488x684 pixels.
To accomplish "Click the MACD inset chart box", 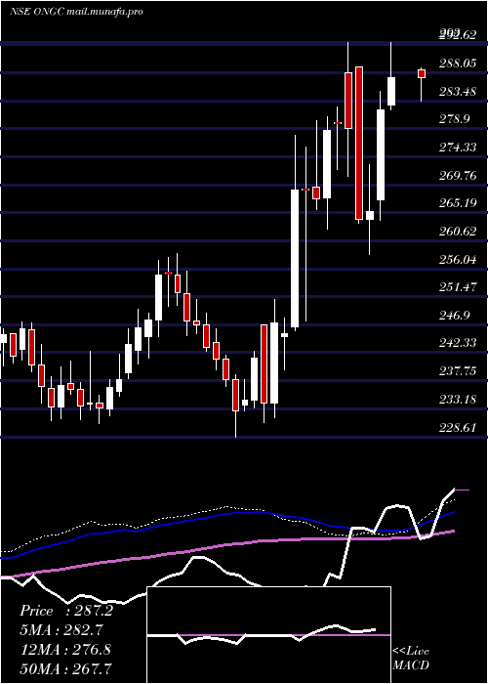I will pos(268,635).
